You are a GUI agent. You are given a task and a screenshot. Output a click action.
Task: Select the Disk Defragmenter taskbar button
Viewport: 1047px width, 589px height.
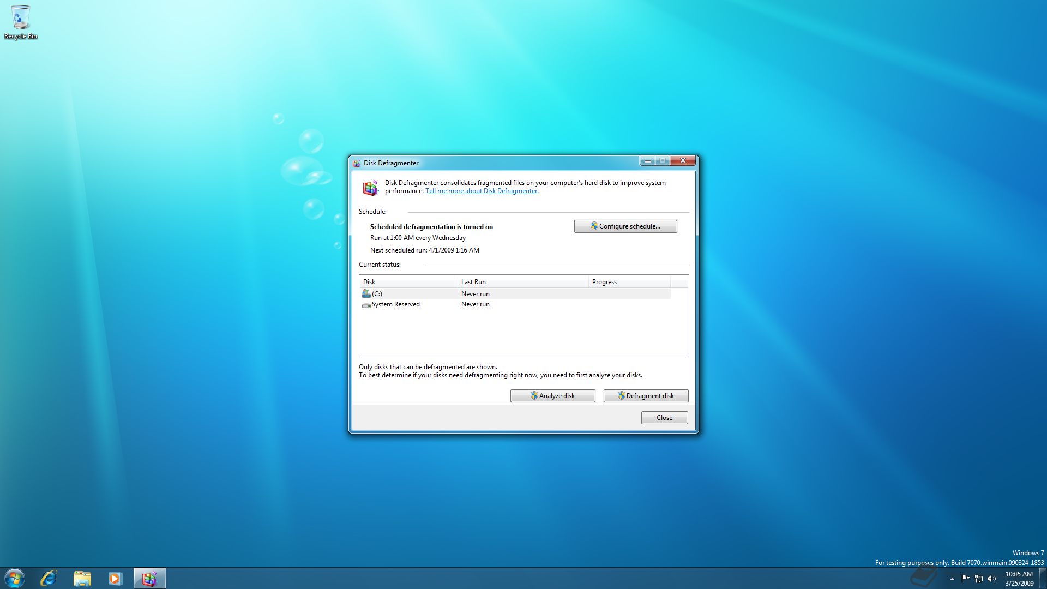149,578
